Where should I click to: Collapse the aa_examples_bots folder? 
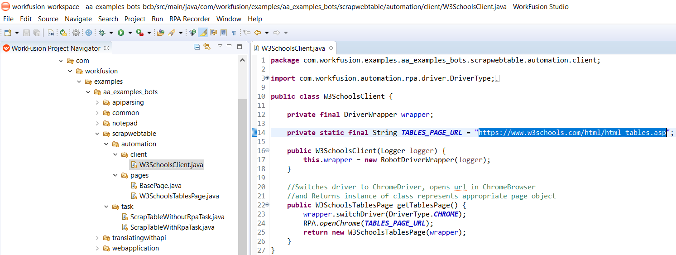[x=88, y=92]
